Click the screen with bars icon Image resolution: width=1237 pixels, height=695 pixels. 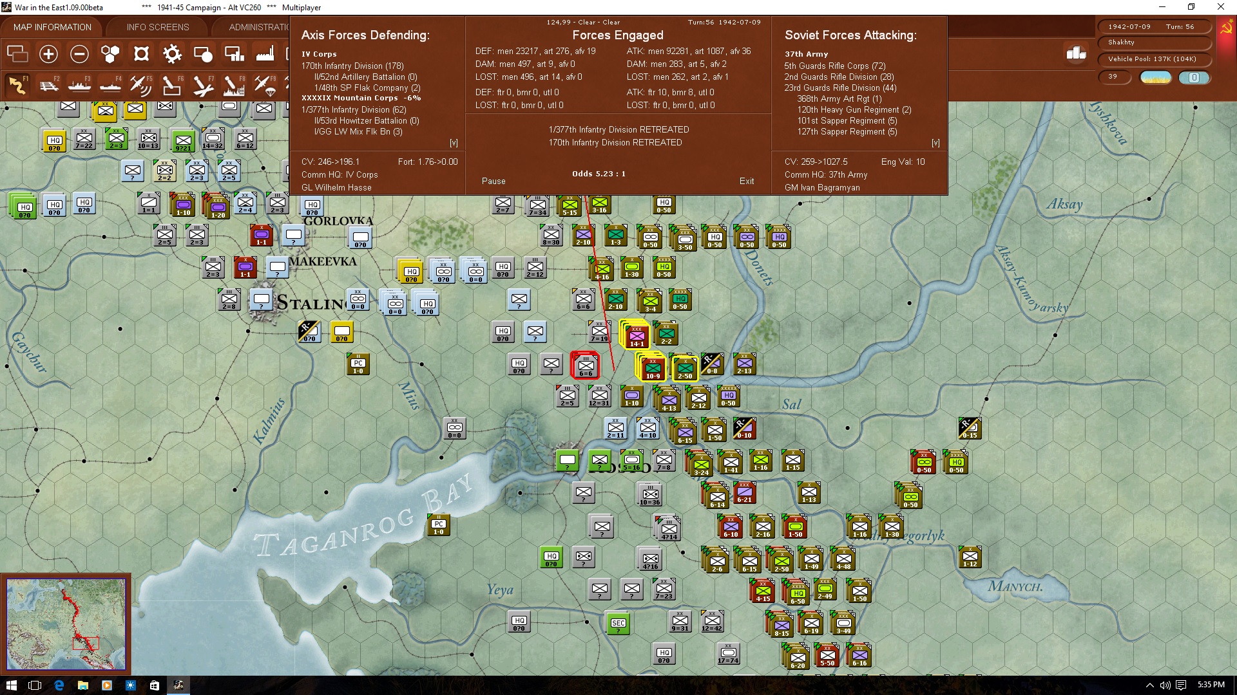pos(234,54)
